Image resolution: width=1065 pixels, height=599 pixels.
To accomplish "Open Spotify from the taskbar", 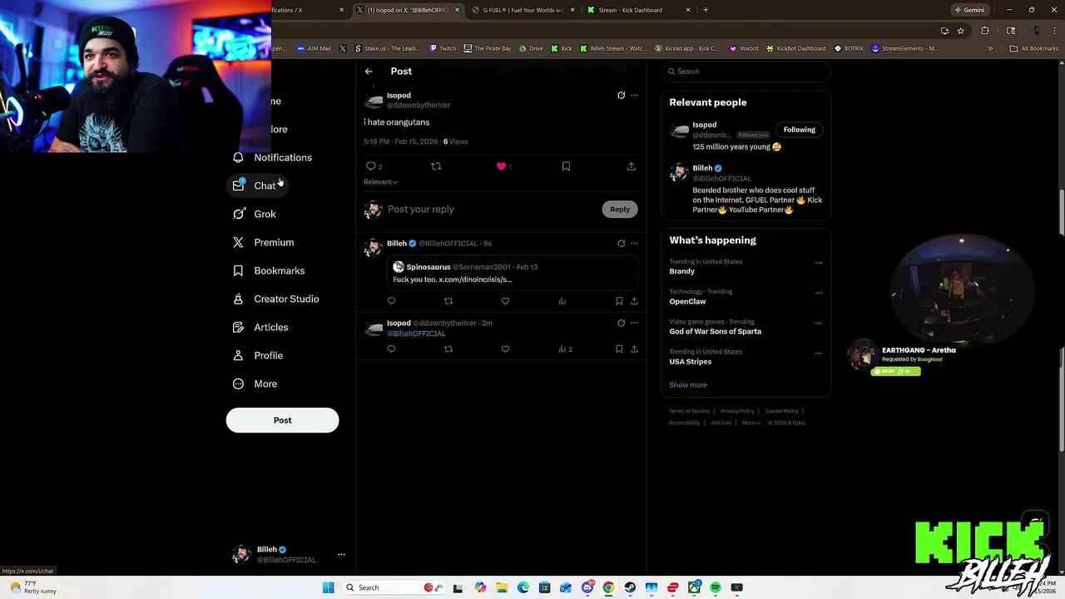I will tap(716, 588).
